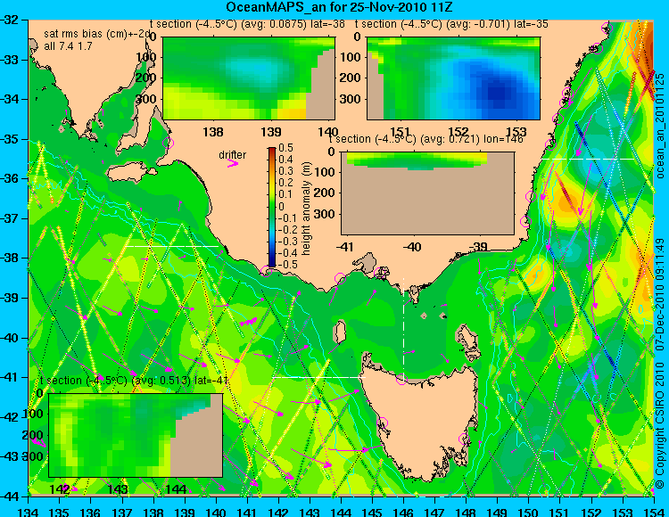
Task: Click the main map latitude label -44
Action: (x=9, y=496)
